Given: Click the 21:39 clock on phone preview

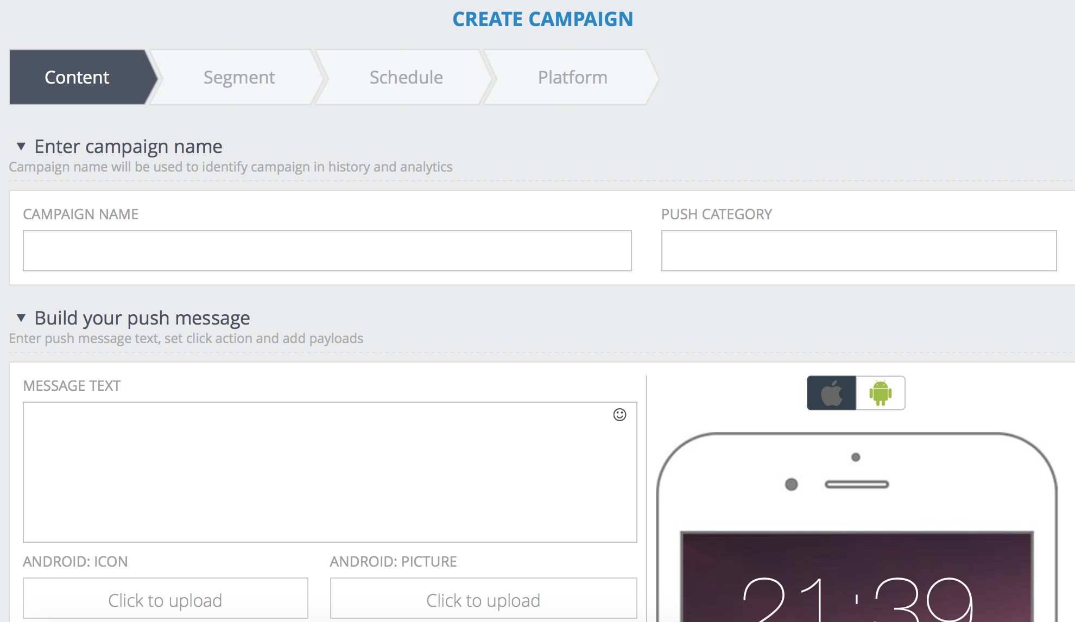Looking at the screenshot, I should coord(856,600).
